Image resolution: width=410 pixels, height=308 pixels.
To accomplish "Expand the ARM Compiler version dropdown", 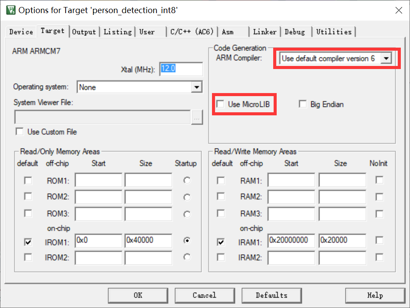I will [x=386, y=59].
